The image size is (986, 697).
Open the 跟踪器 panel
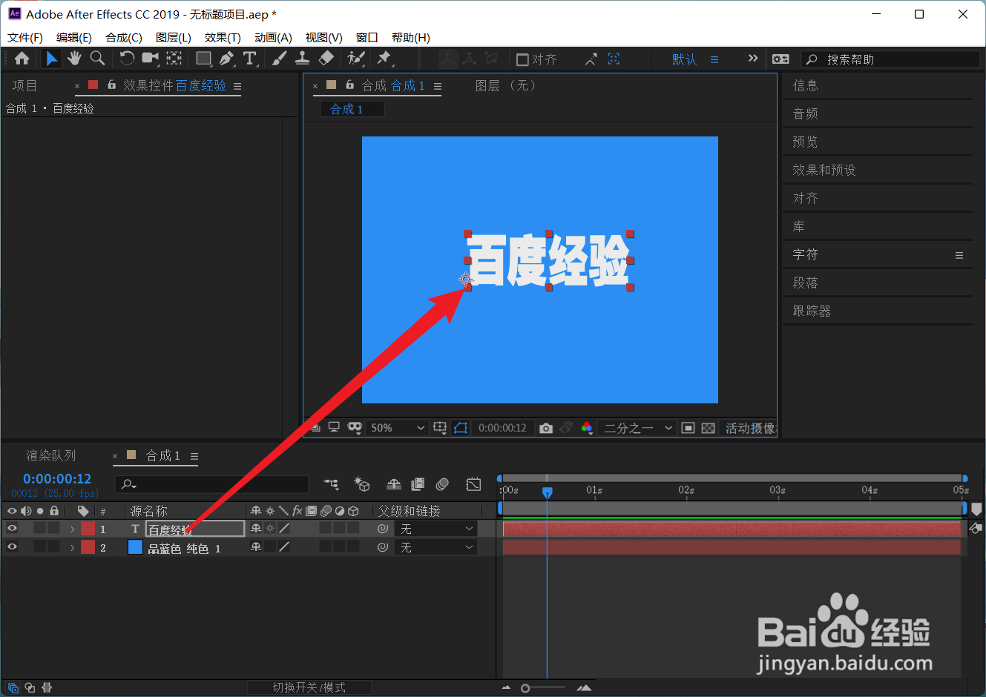pos(812,311)
